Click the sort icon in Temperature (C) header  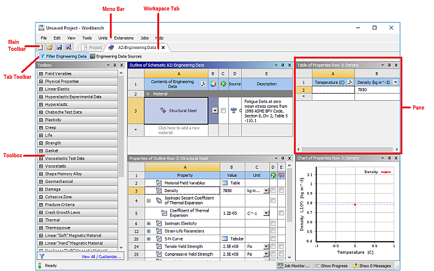(x=350, y=82)
